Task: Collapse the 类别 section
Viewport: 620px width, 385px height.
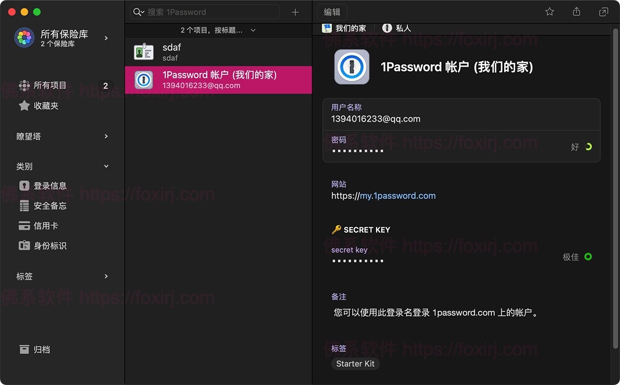Action: [106, 166]
